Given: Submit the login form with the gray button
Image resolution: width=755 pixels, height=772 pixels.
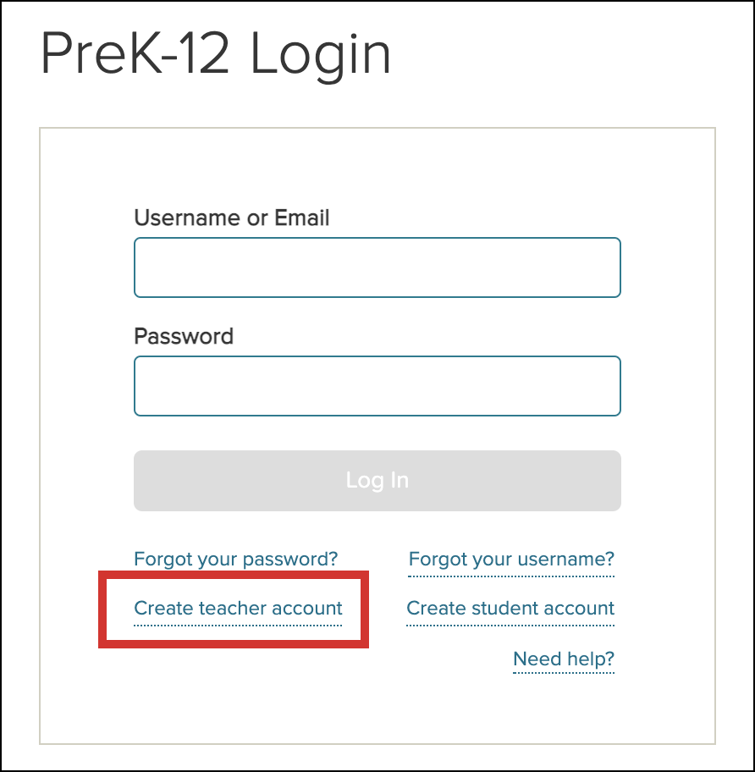Looking at the screenshot, I should tap(377, 480).
